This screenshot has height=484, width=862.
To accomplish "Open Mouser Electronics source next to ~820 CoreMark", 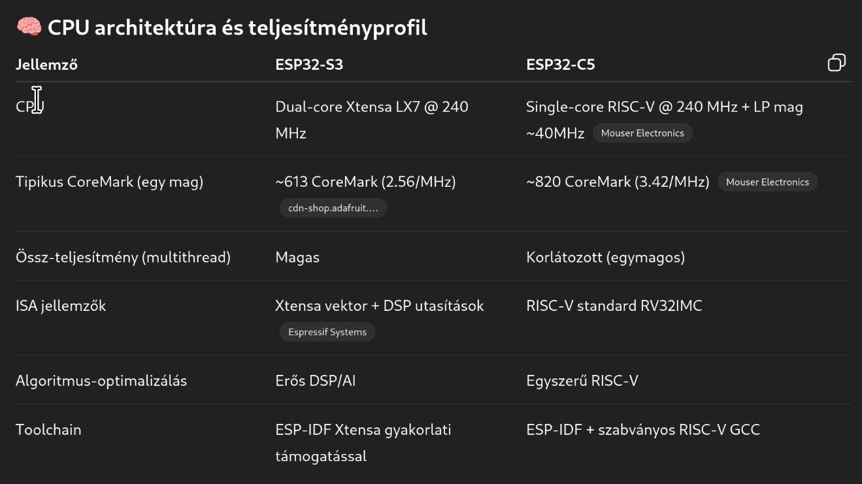I will tap(767, 182).
